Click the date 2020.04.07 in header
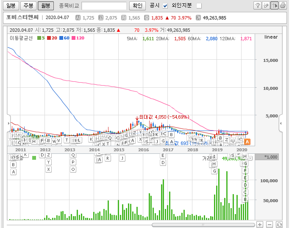 [57, 17]
